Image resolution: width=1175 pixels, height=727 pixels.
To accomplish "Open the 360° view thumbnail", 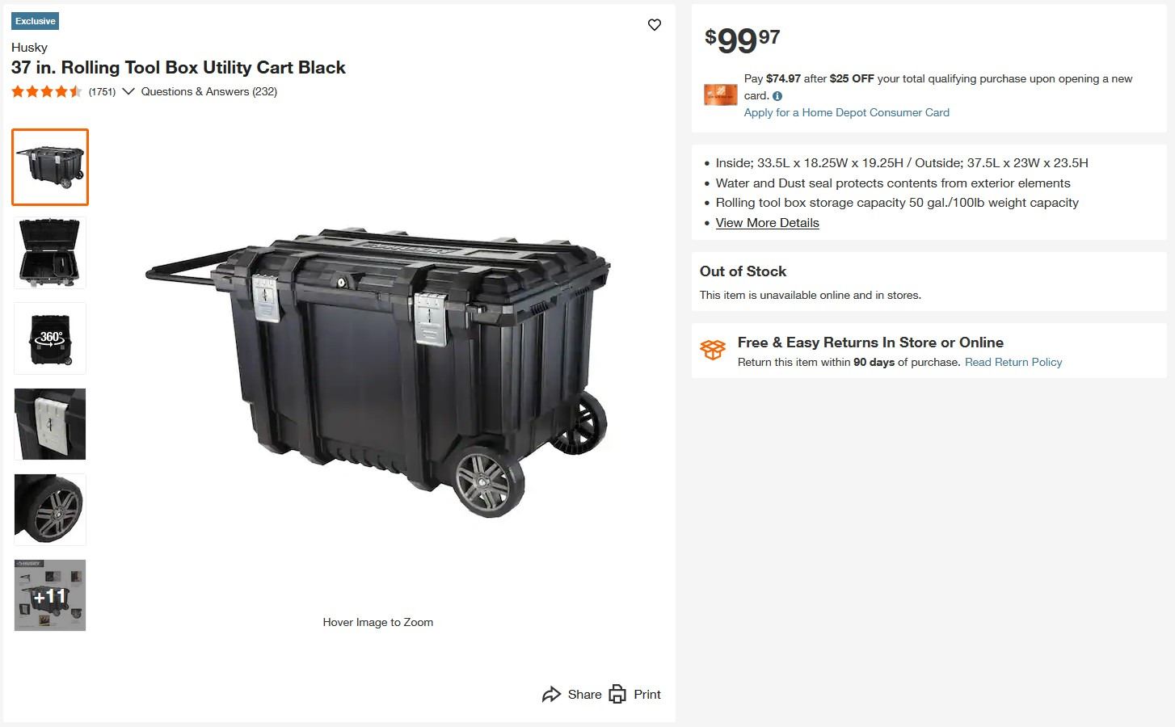I will pyautogui.click(x=50, y=338).
